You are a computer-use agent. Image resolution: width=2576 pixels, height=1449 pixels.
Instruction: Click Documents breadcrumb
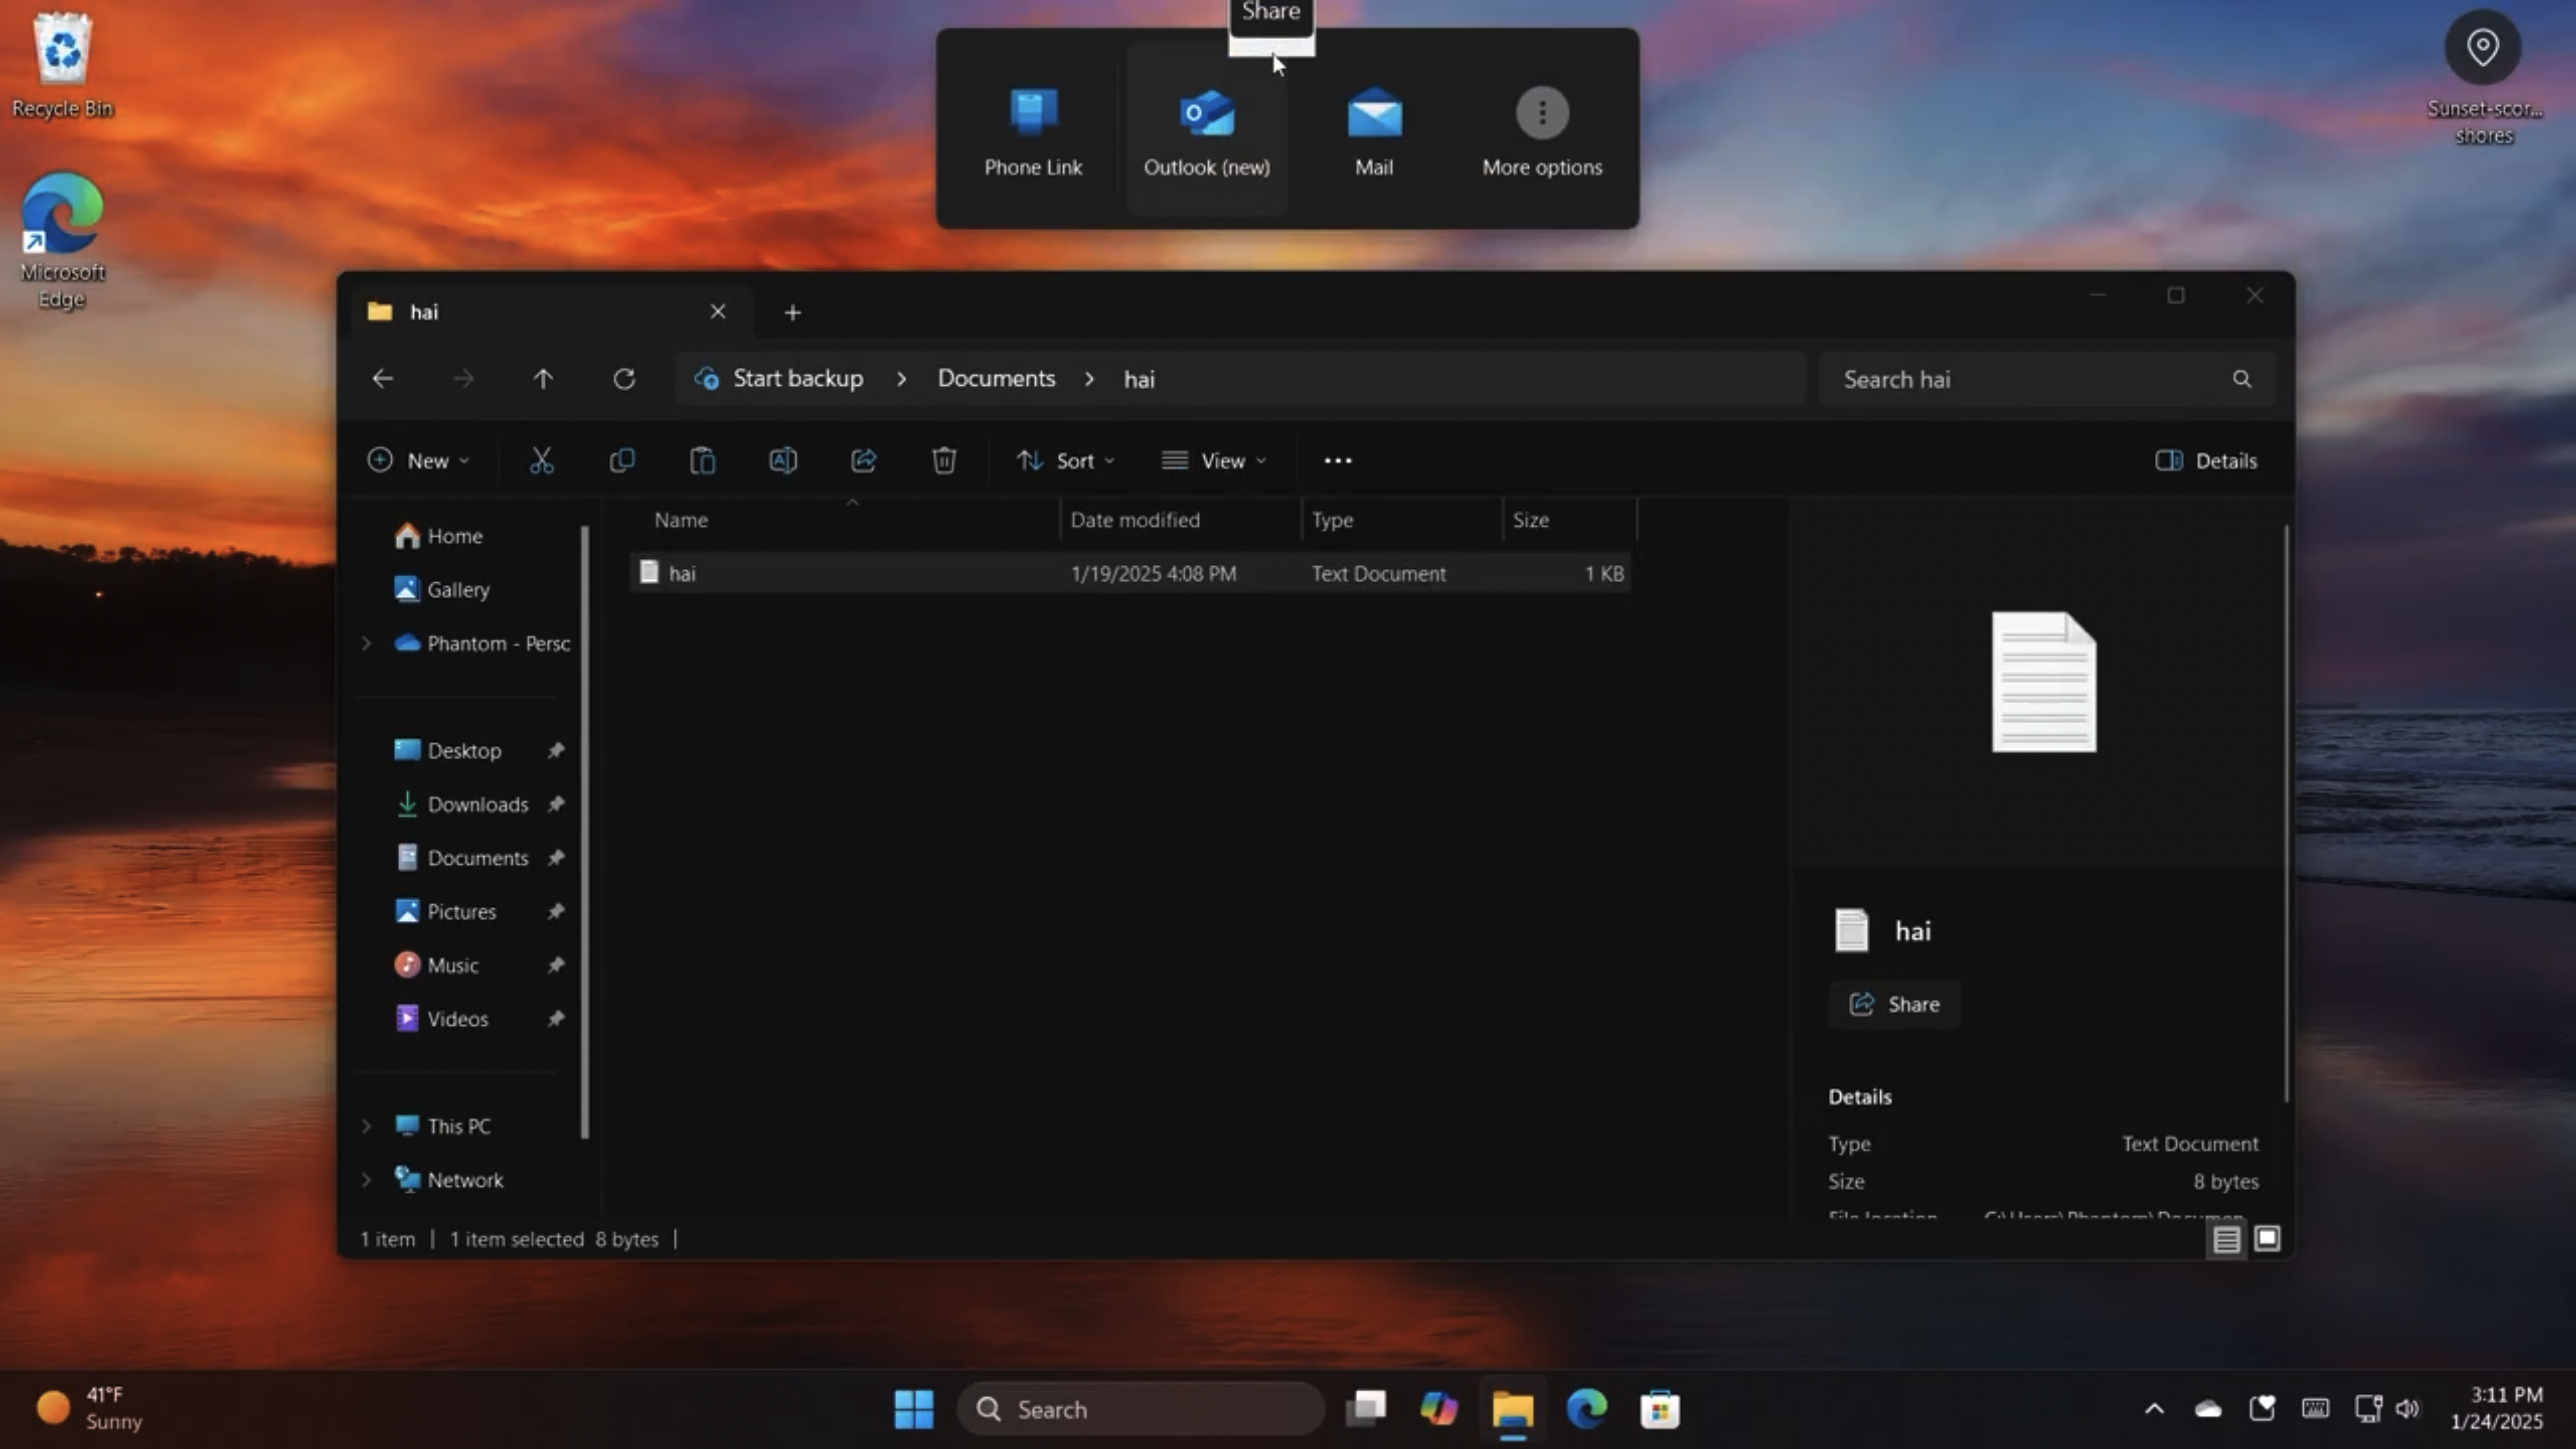(x=996, y=379)
